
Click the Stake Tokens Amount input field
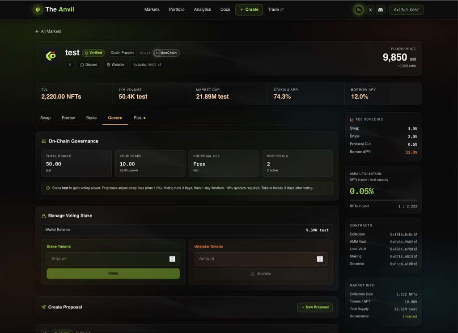click(107, 259)
